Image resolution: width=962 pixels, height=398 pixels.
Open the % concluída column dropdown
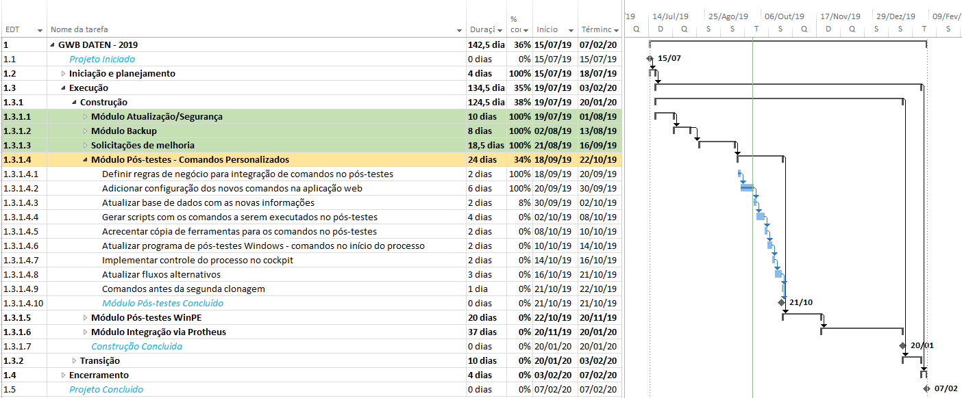click(x=526, y=31)
